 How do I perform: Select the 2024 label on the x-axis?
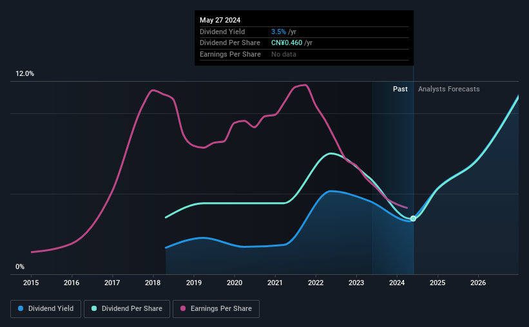(397, 283)
